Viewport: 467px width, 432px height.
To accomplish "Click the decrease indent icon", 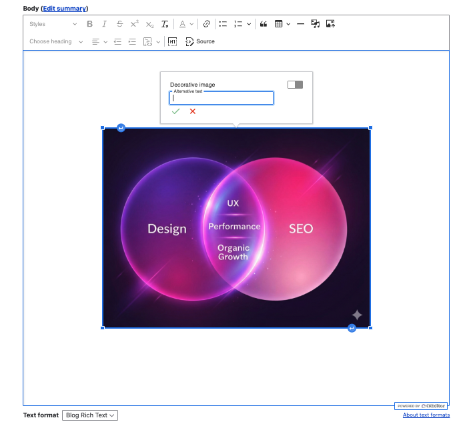I will (117, 41).
